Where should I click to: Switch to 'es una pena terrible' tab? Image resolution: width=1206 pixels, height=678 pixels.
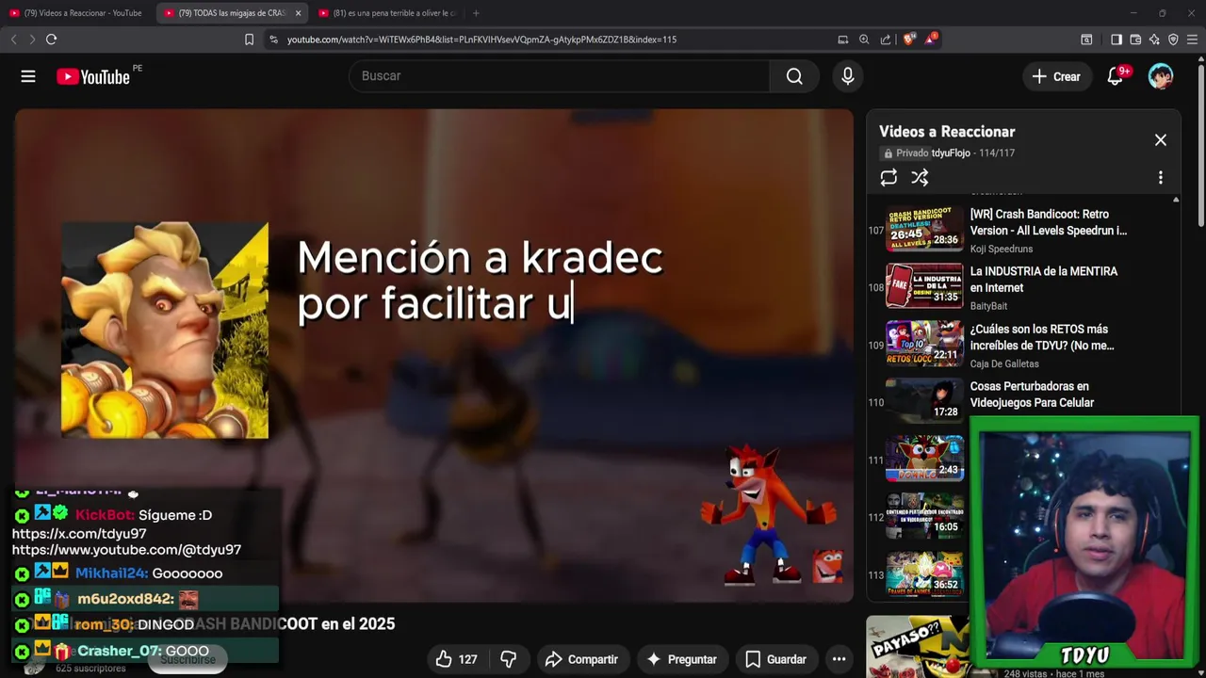click(386, 13)
